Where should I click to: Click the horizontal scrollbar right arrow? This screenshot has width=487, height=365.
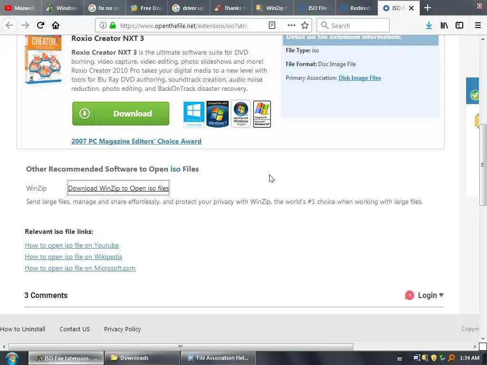[x=475, y=346]
